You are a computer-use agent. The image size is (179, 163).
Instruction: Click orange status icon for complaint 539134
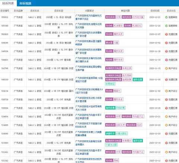[166, 91]
